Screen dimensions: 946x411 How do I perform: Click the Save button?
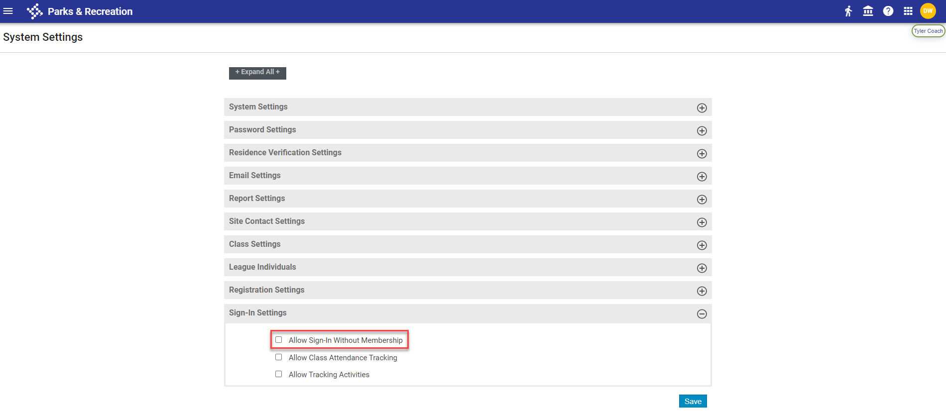[693, 401]
